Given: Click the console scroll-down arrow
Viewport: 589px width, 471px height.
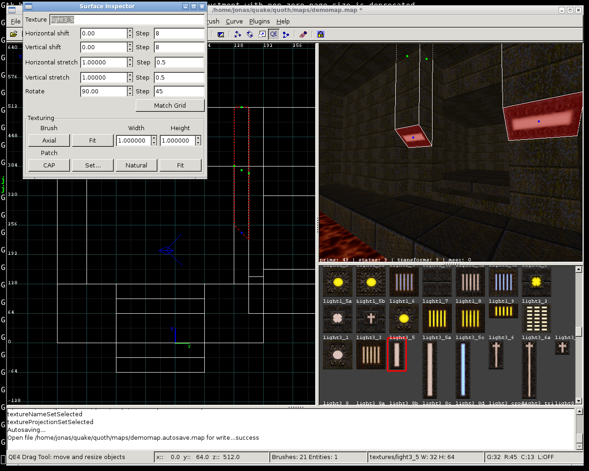Looking at the screenshot, I should 579,447.
